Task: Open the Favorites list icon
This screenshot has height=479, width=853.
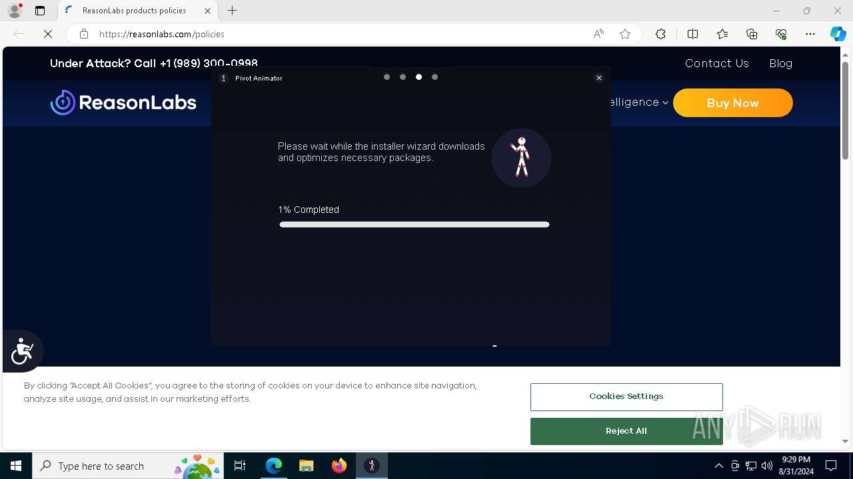Action: [722, 34]
